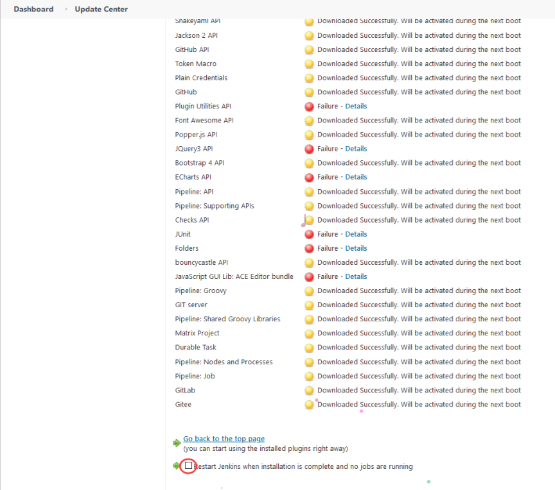Image resolution: width=555 pixels, height=490 pixels.
Task: Click the JQuery3 API plugin name
Action: point(194,148)
